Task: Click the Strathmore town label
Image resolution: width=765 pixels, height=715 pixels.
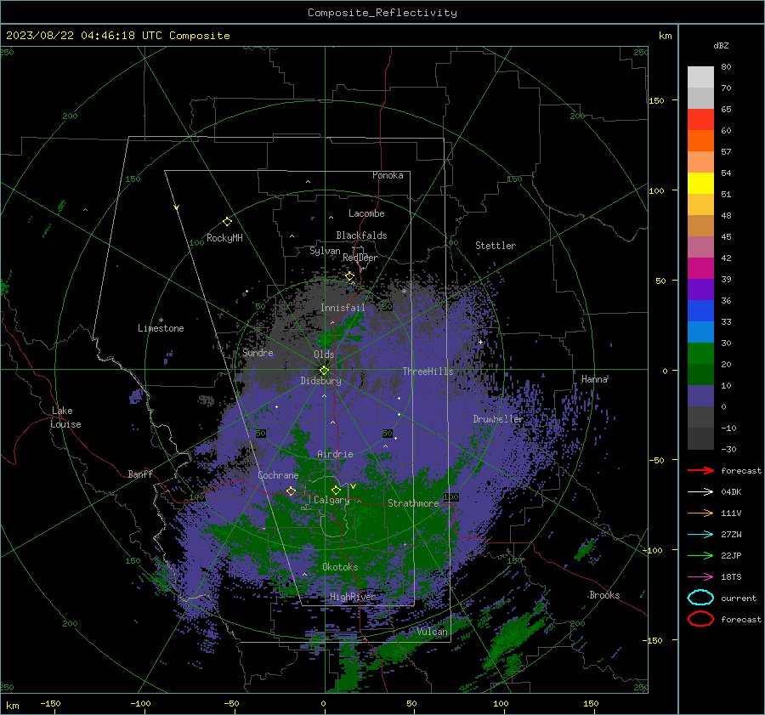Action: point(413,503)
